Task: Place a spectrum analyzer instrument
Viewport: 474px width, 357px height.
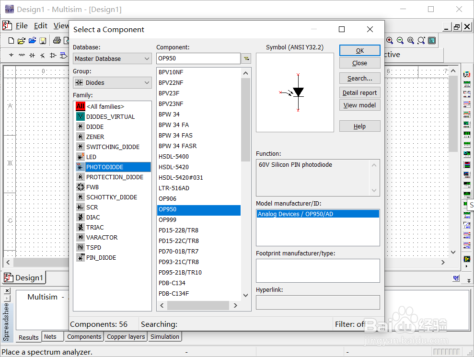Action: (467, 195)
